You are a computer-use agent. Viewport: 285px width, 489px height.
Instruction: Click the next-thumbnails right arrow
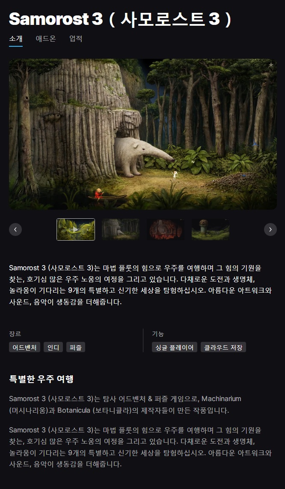tap(270, 229)
